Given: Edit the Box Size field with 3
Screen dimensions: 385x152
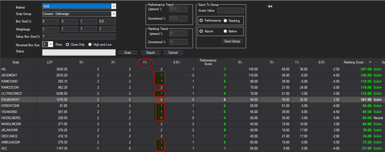Looking at the screenshot, I should (x=69, y=21).
